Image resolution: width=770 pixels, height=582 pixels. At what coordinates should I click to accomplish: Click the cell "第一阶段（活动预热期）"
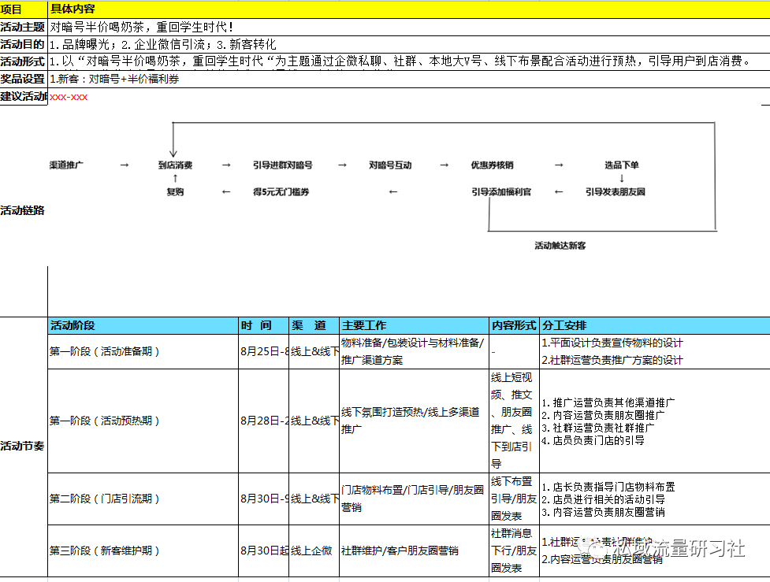[x=143, y=421]
